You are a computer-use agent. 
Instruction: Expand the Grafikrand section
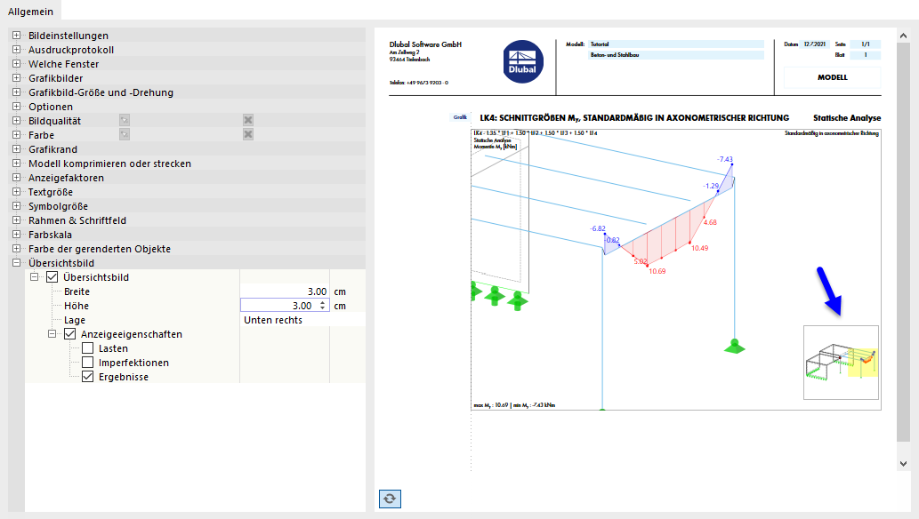(16, 148)
